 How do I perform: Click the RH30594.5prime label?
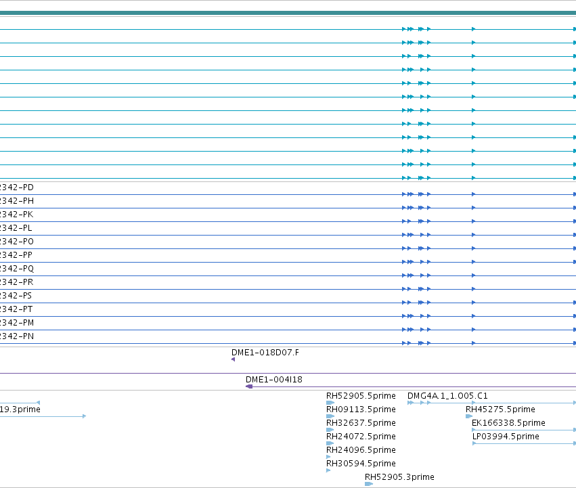point(361,464)
